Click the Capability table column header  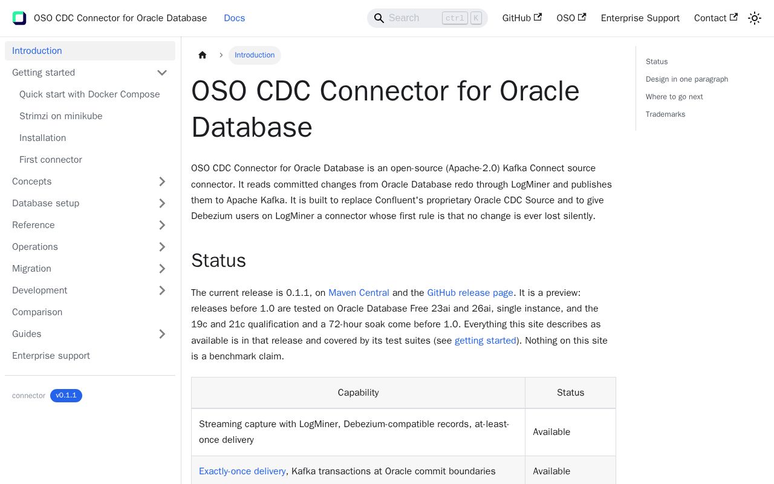[359, 393]
